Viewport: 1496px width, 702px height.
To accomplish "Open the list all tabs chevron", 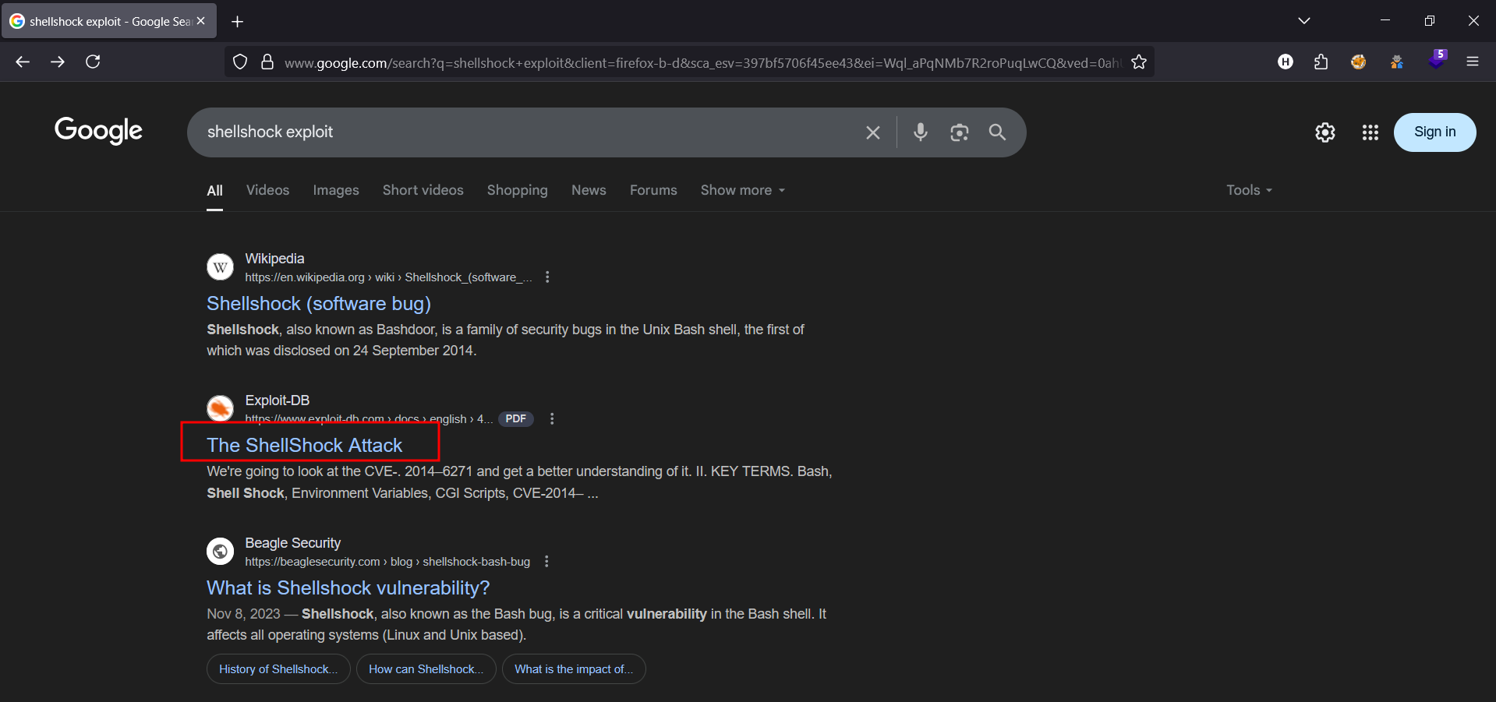I will [x=1303, y=21].
